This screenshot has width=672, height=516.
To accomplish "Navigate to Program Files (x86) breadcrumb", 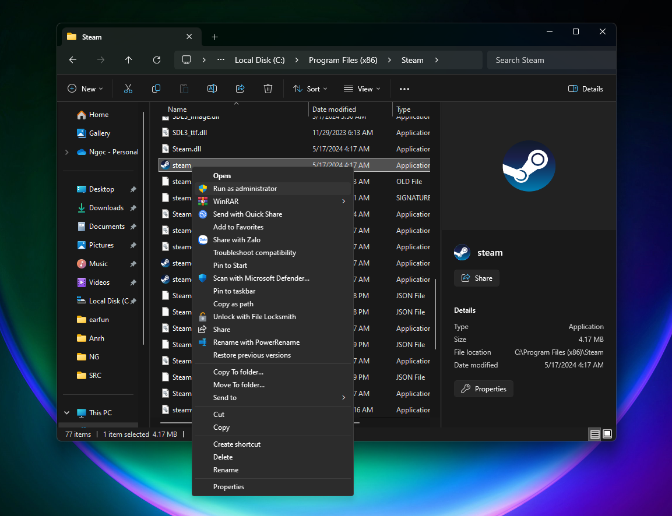I will [343, 60].
